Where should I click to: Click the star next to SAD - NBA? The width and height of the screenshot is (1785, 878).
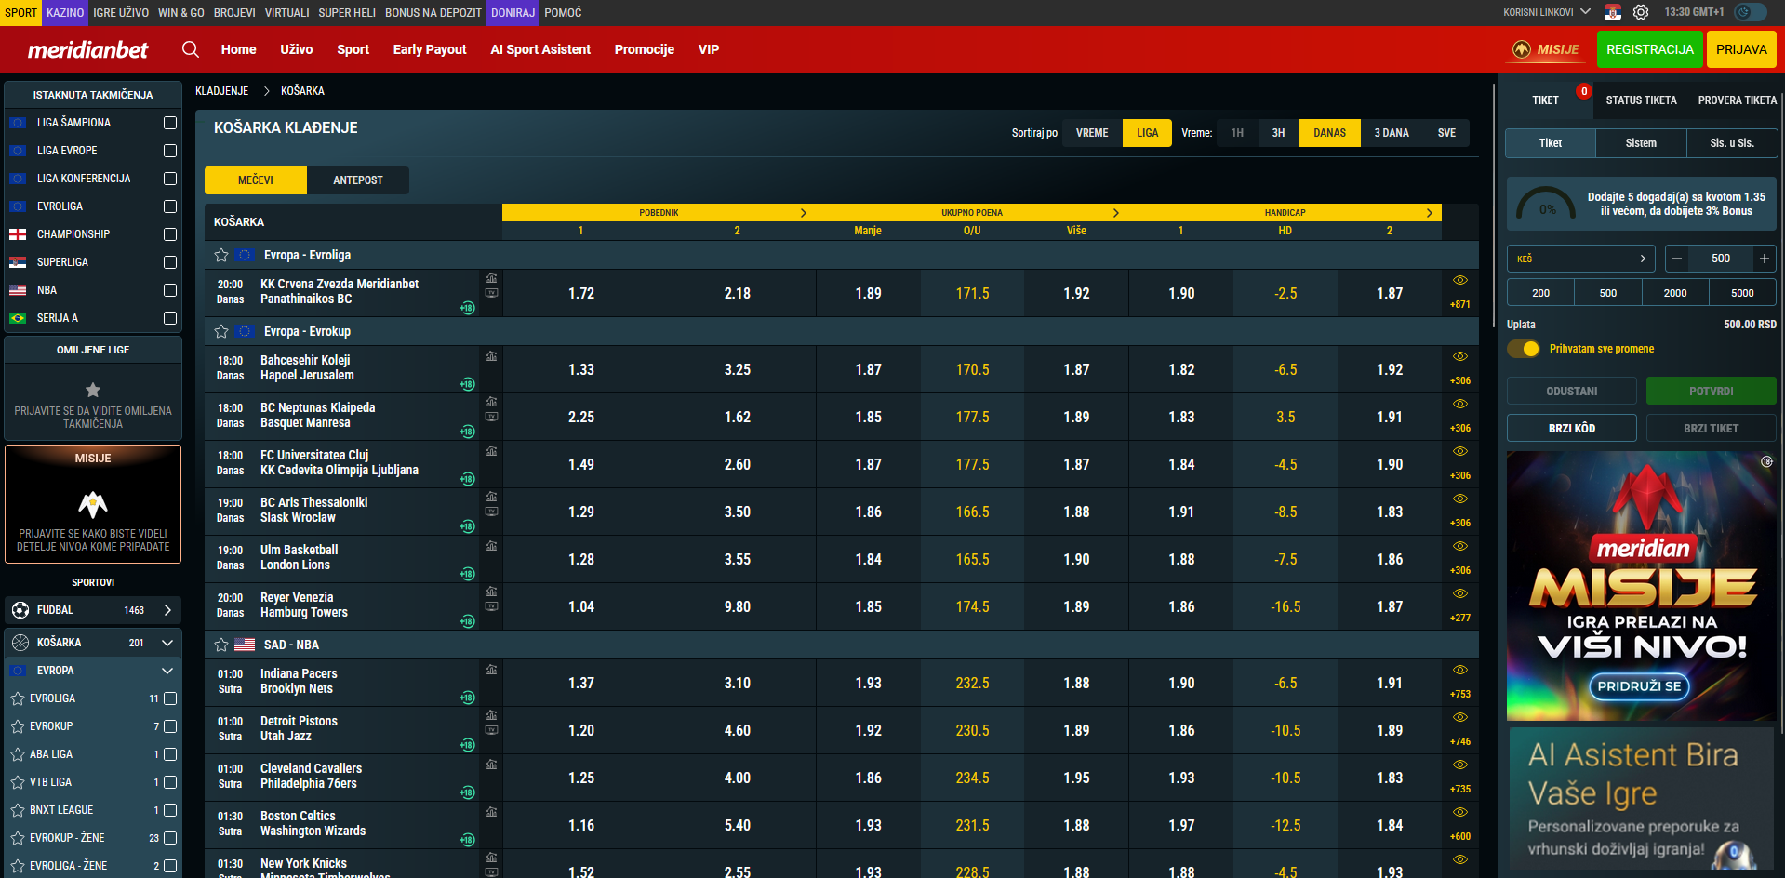point(221,645)
